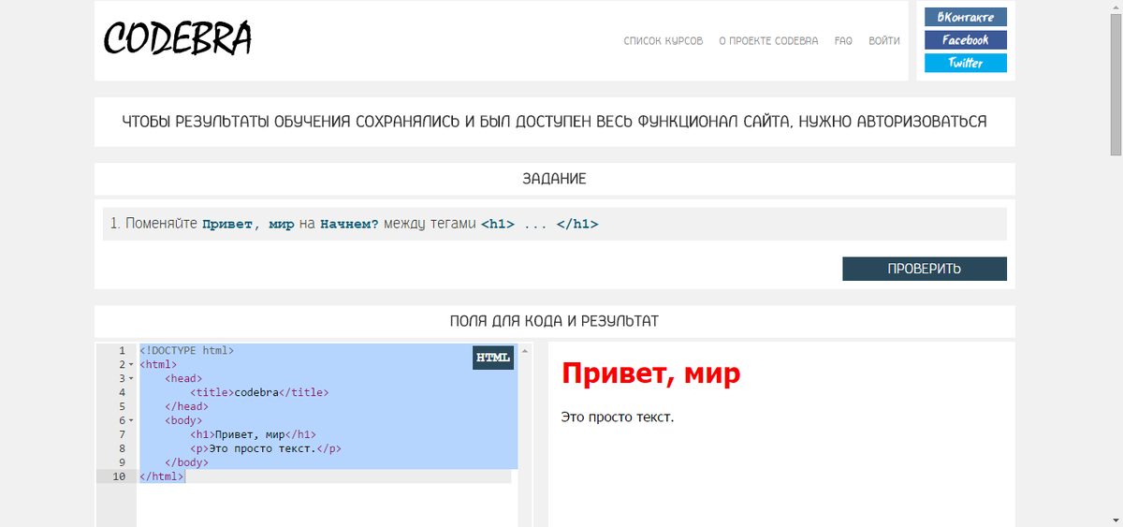Share via the Facebook button
The image size is (1123, 527).
(966, 40)
